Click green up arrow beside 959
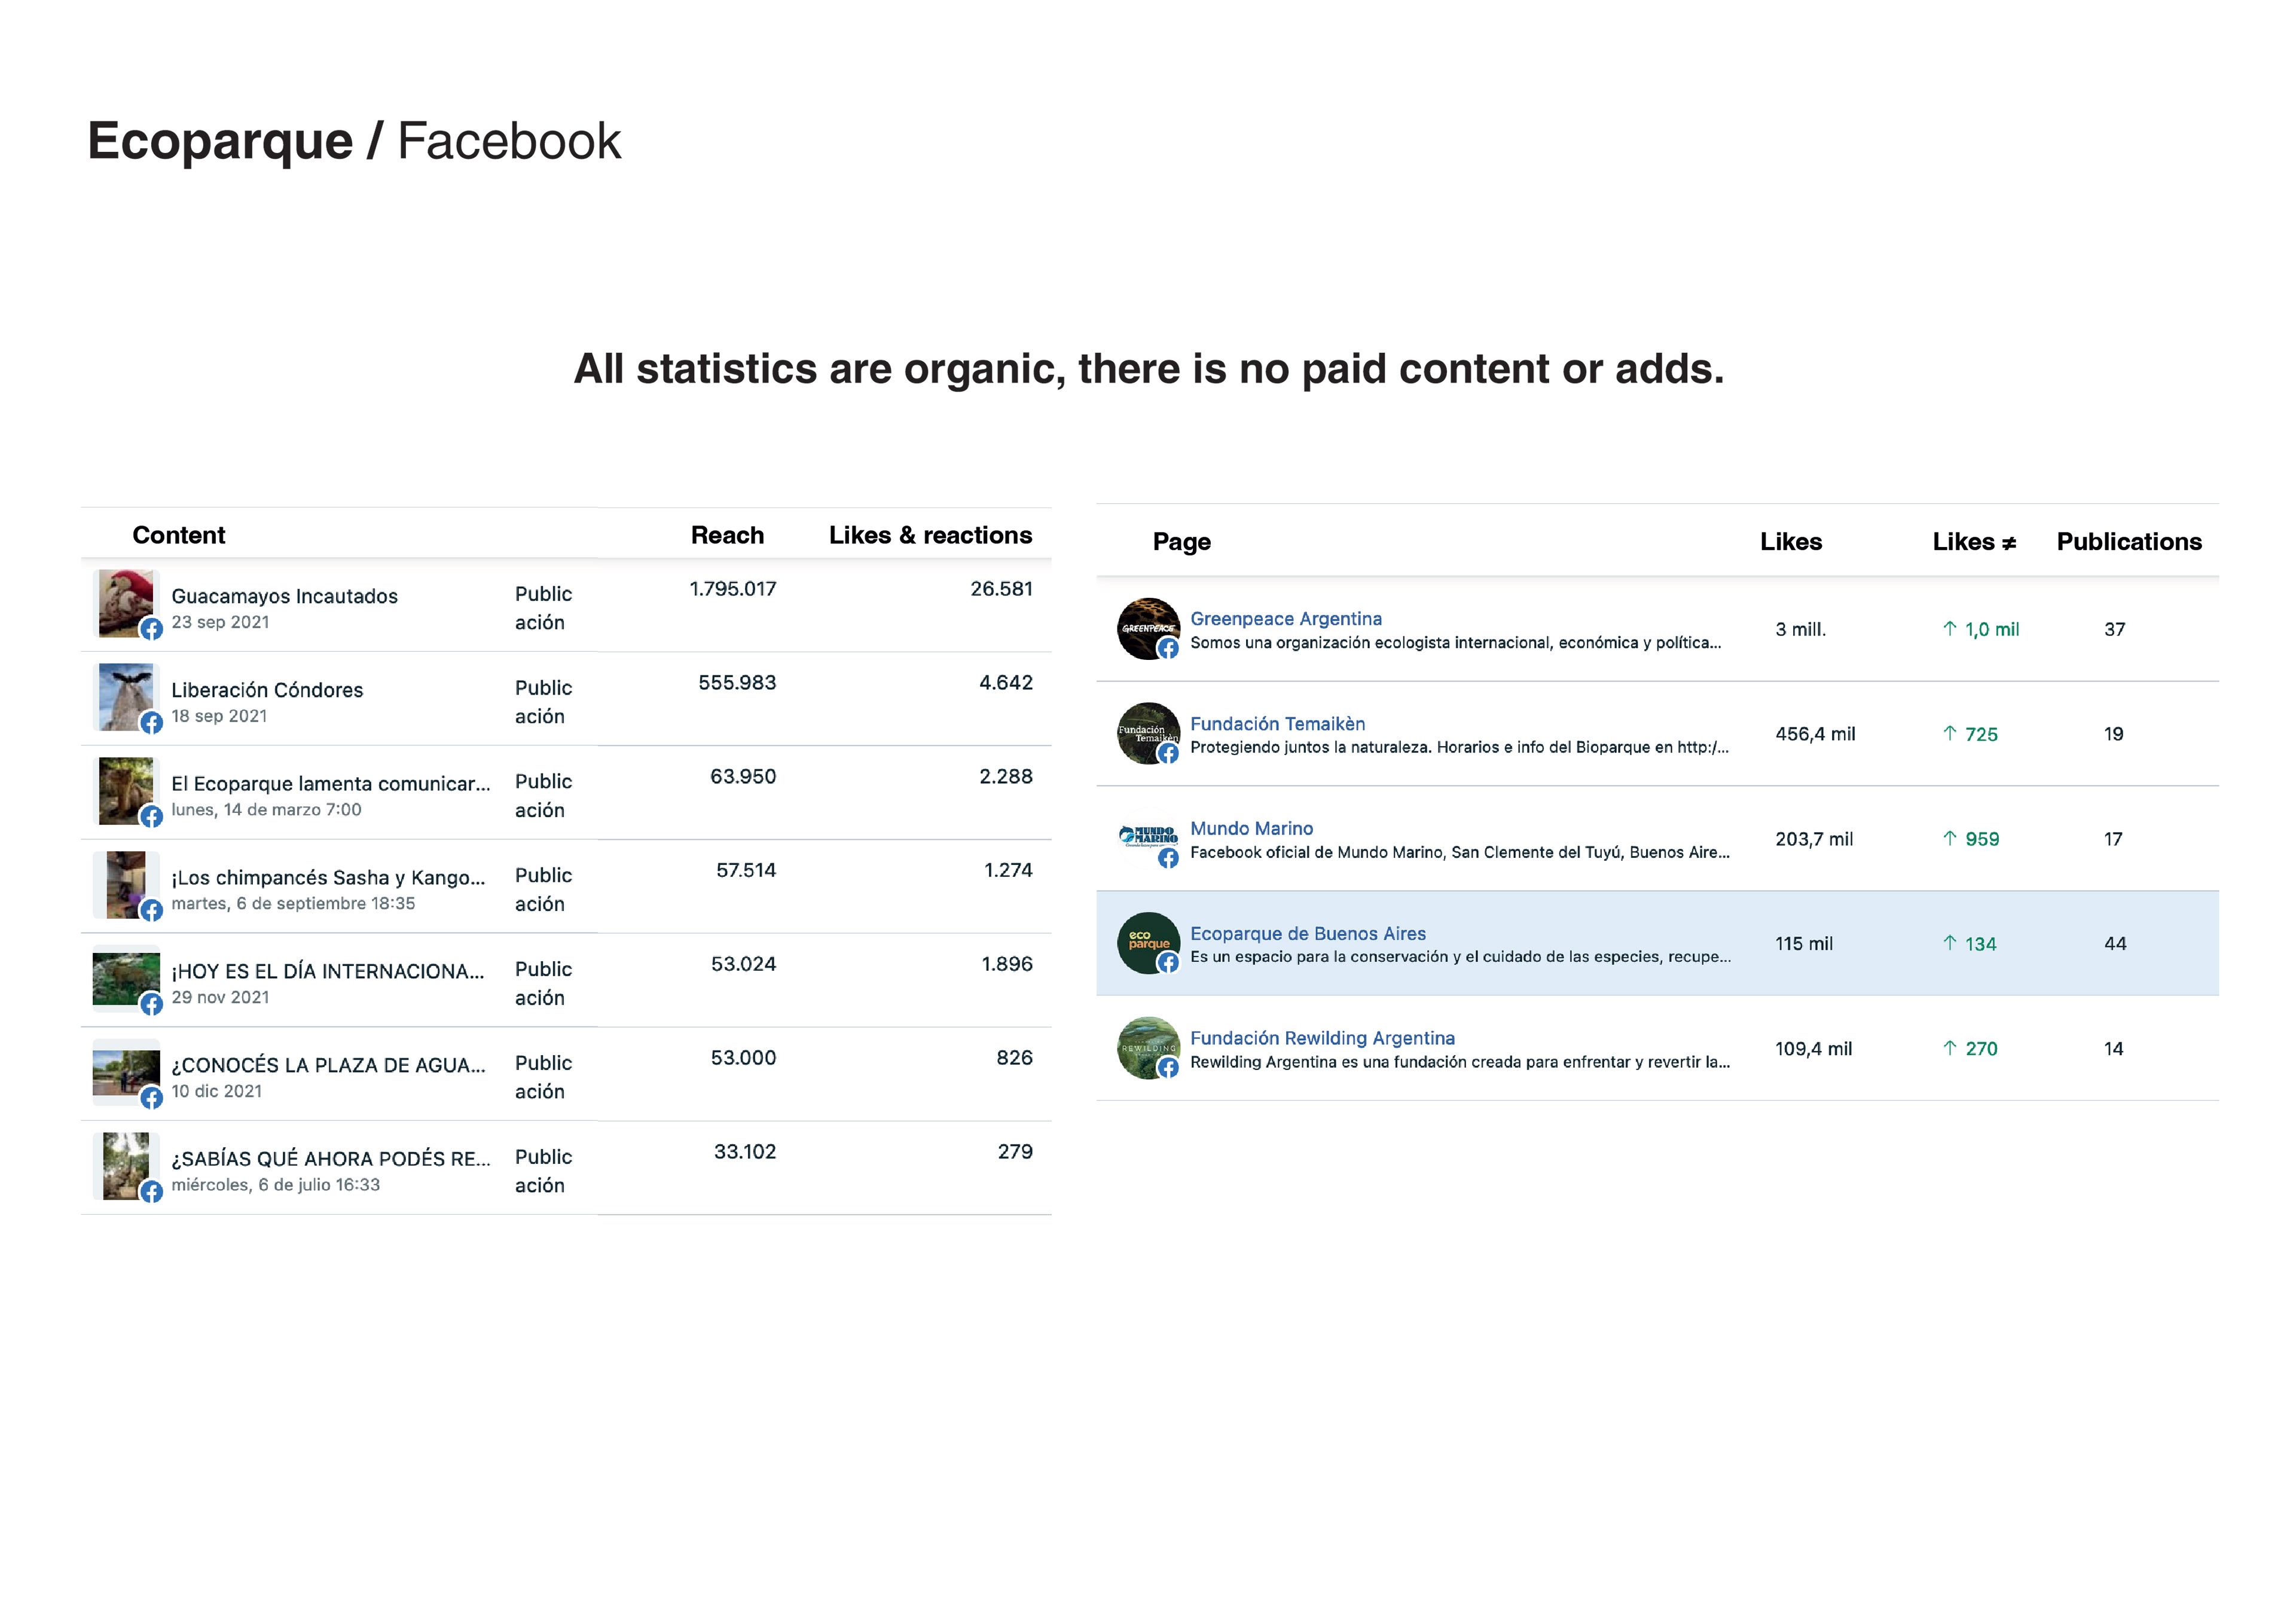The width and height of the screenshot is (2296, 1617). (1949, 838)
